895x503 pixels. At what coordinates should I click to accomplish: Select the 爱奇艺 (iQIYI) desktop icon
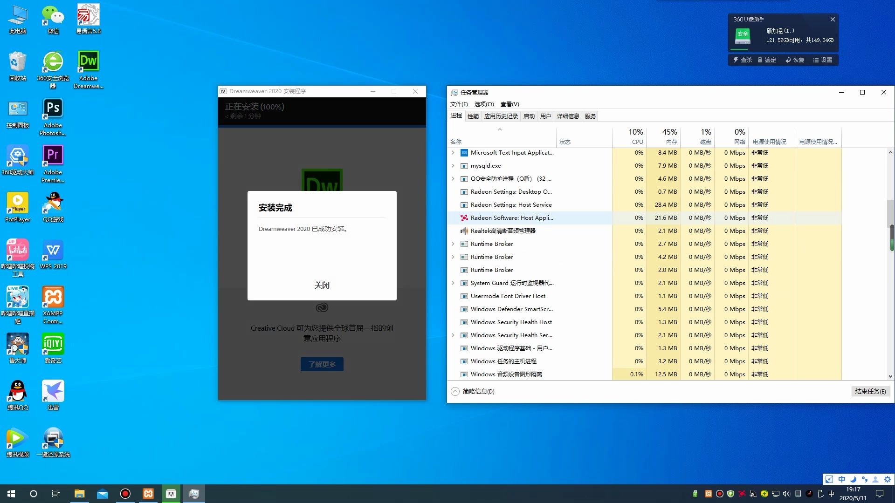pyautogui.click(x=53, y=349)
